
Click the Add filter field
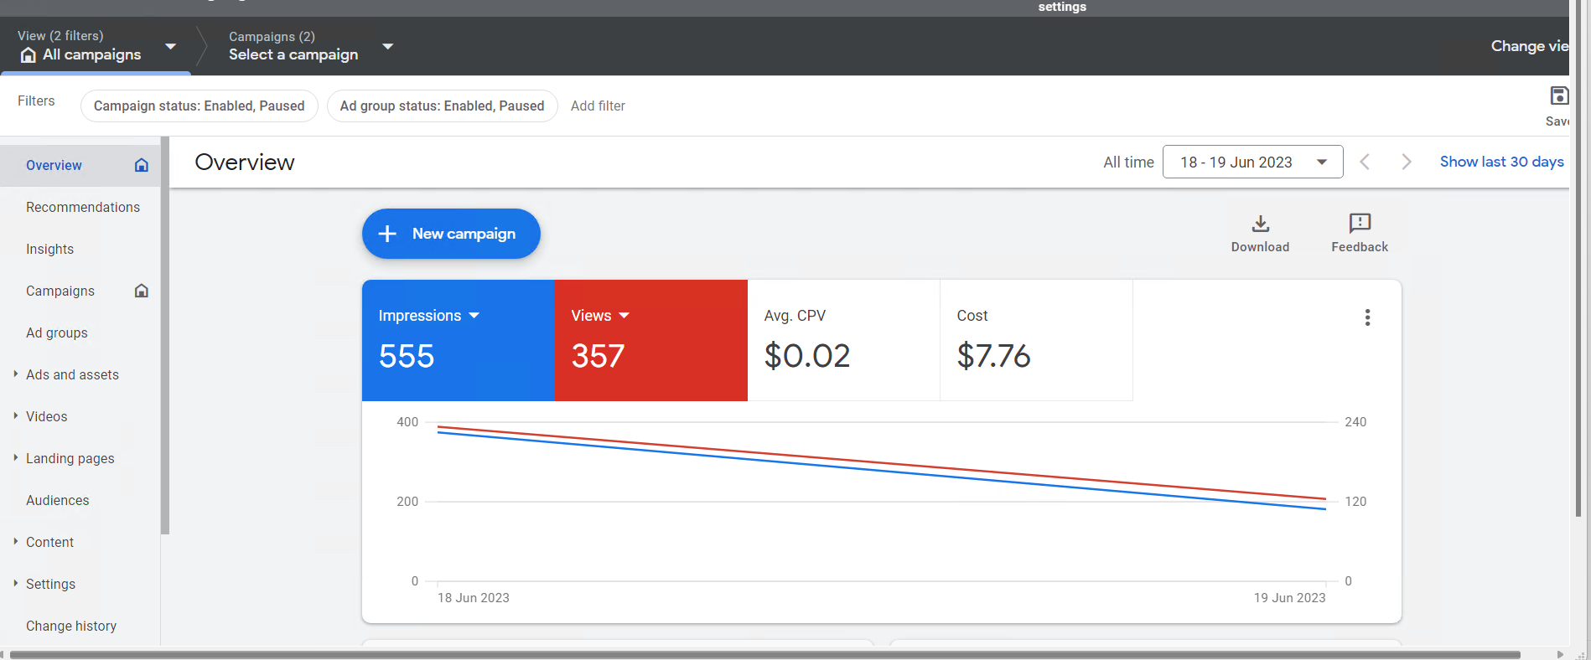[598, 106]
